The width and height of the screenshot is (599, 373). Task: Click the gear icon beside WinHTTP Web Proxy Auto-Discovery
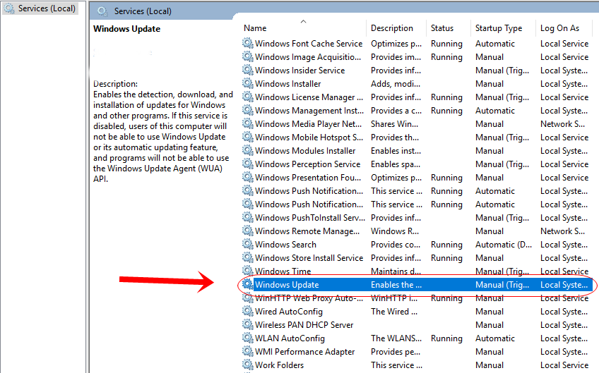point(247,298)
